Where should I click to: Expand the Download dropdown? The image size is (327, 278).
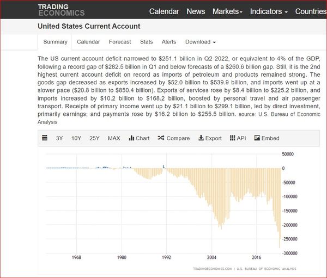click(x=200, y=42)
